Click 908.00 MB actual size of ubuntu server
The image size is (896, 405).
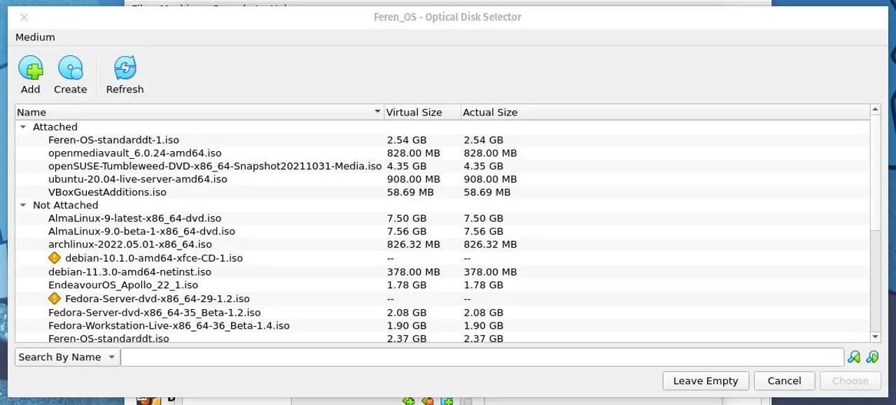490,179
